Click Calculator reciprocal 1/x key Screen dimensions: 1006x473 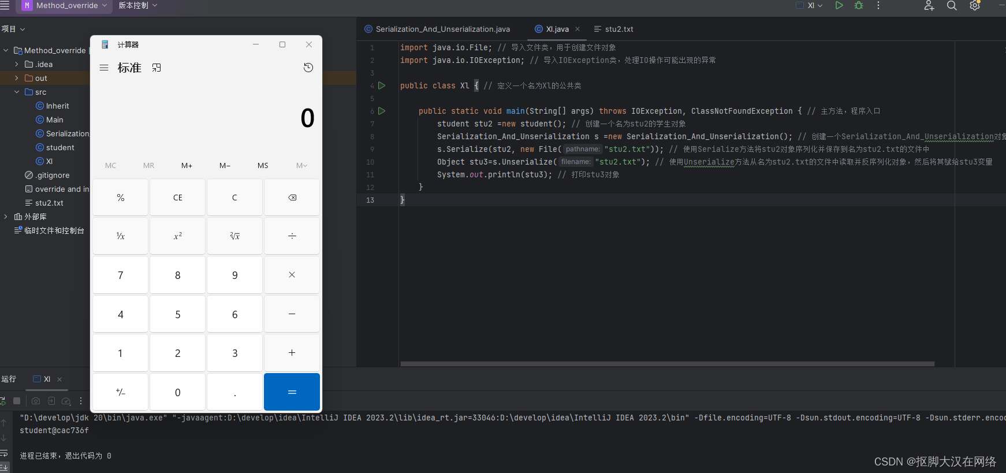tap(121, 236)
